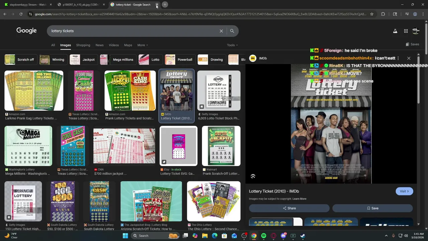Filter images by Jackpot chip
Screen dimensions: 428x241
tap(83, 60)
